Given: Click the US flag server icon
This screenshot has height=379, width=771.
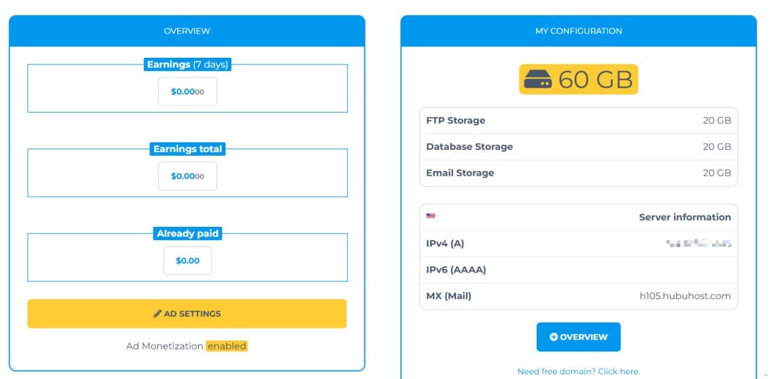Looking at the screenshot, I should pyautogui.click(x=431, y=216).
